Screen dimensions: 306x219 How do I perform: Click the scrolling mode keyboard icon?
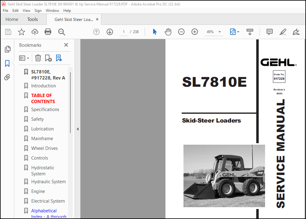coord(250,32)
